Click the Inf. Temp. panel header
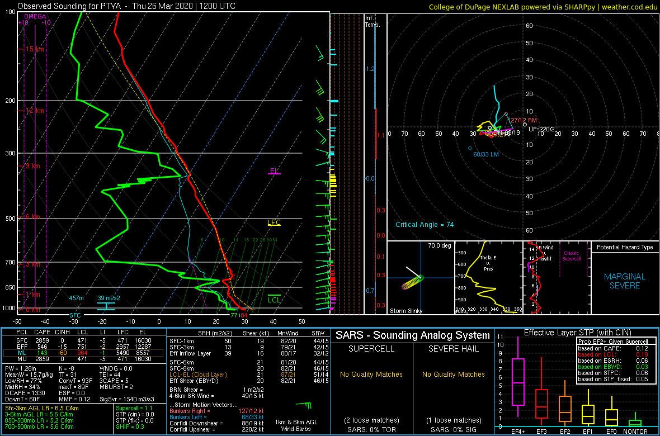660x436 pixels. (373, 21)
